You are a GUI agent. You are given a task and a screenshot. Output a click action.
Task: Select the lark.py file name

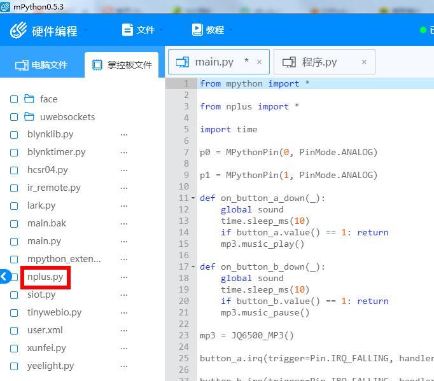click(x=41, y=205)
